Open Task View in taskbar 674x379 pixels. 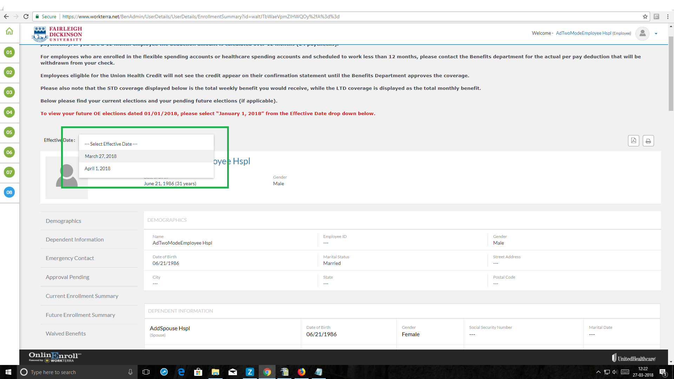click(146, 372)
